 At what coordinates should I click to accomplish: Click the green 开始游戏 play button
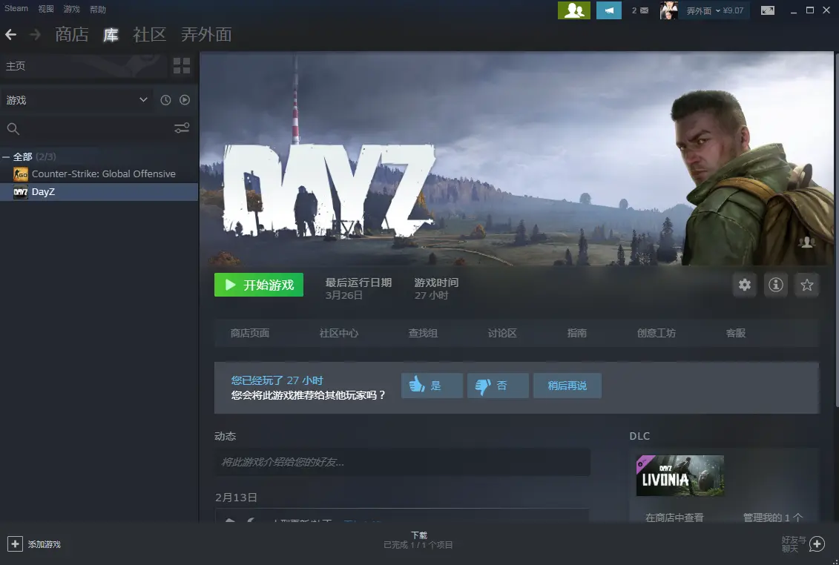[x=259, y=285]
